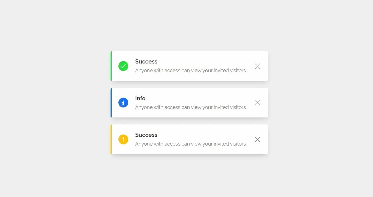Click the green checkmark success icon
Viewport: 373px width, 197px height.
[123, 66]
